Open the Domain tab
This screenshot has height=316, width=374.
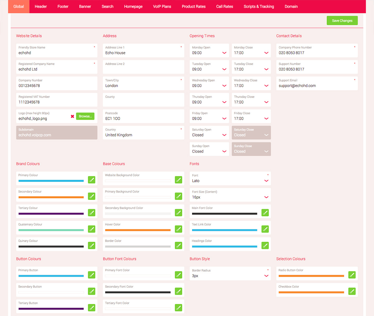click(x=291, y=7)
